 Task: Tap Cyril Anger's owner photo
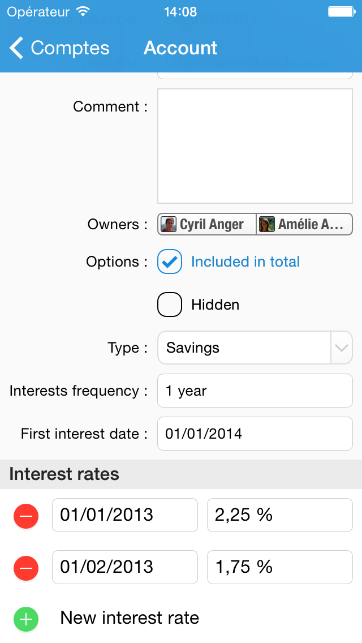169,224
